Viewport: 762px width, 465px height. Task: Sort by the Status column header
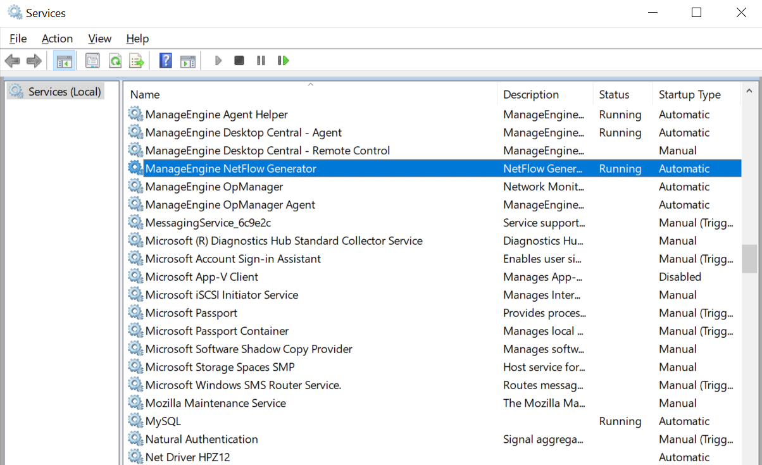(x=623, y=94)
